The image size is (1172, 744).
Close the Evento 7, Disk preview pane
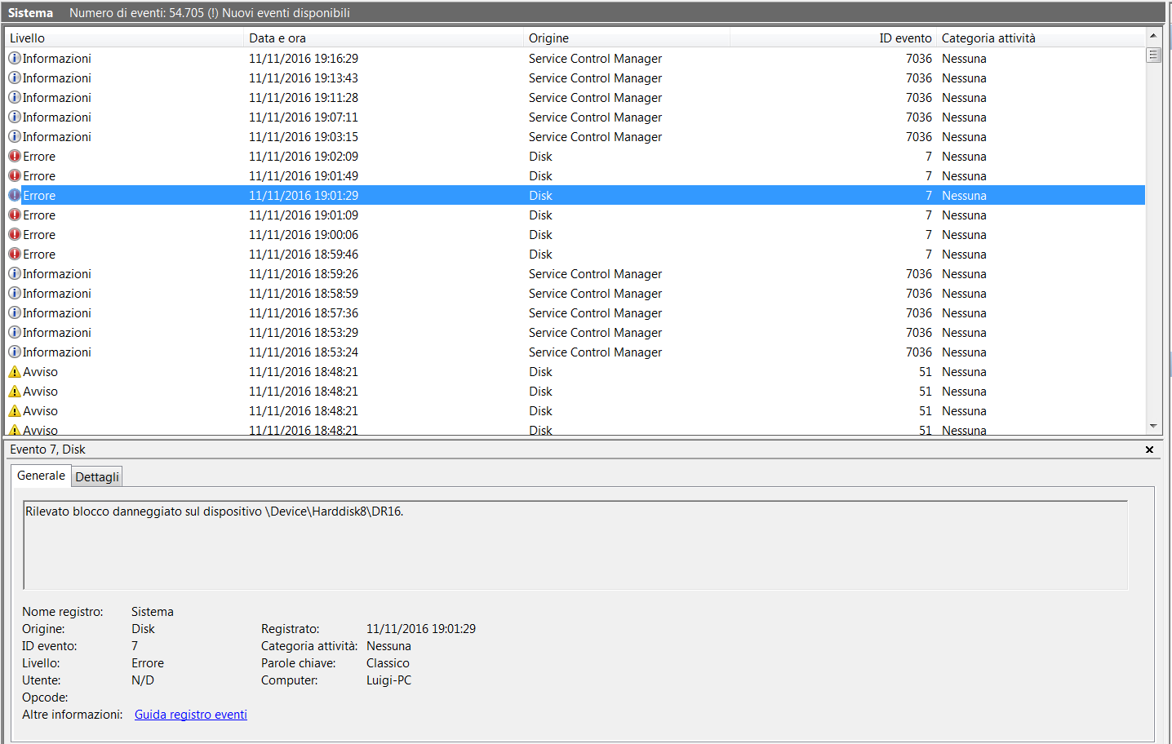pyautogui.click(x=1149, y=449)
